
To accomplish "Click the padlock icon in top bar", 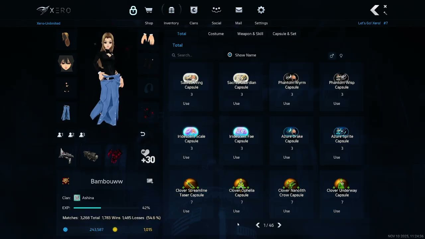I will click(133, 11).
